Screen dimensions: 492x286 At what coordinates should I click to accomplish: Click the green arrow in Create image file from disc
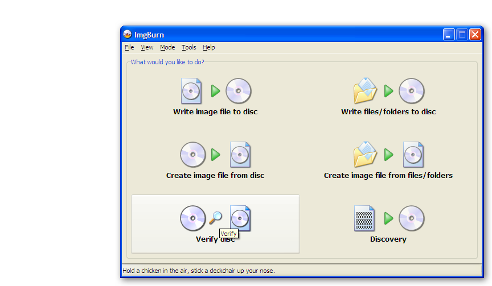[x=215, y=155]
